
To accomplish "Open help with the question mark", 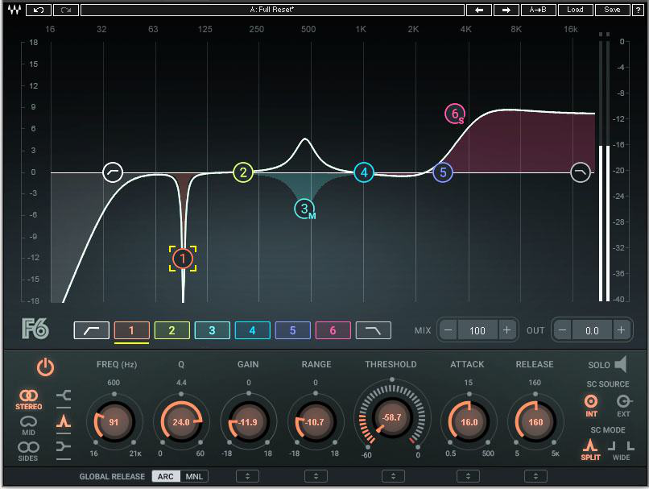I will [x=638, y=10].
